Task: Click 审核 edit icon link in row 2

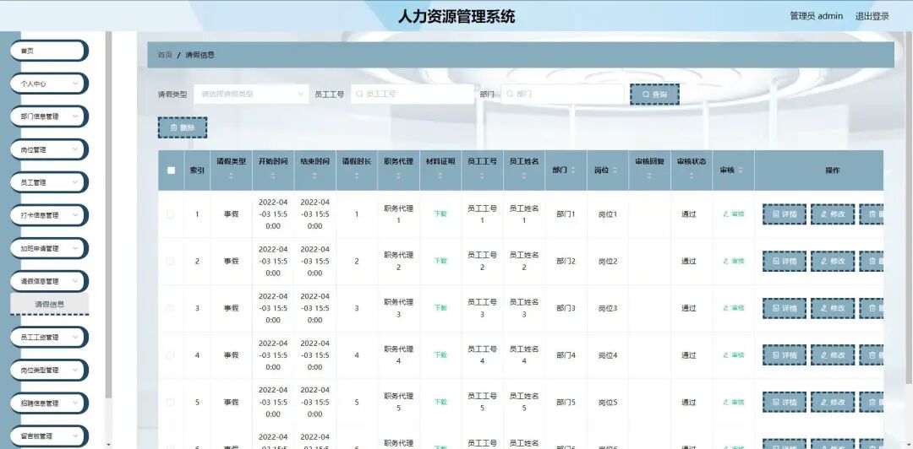Action: pos(733,261)
